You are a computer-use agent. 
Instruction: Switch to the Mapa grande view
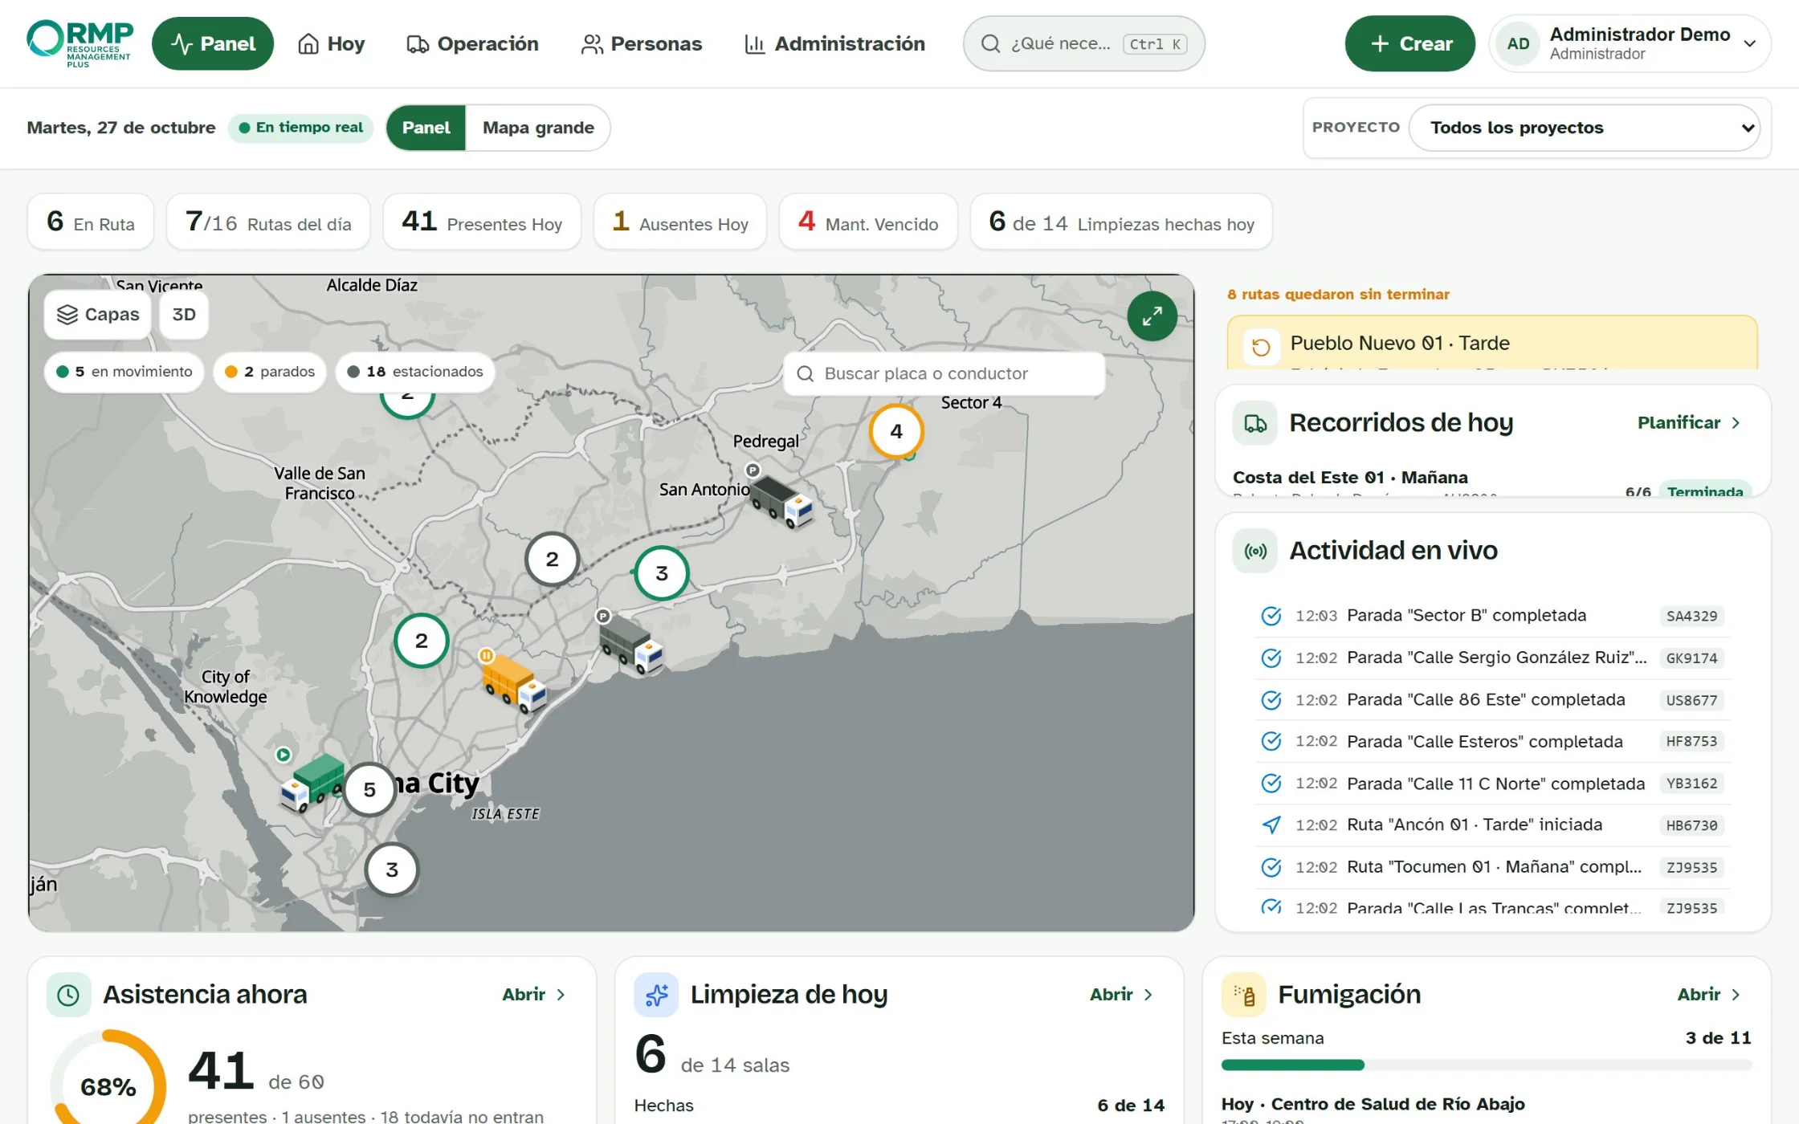[538, 128]
